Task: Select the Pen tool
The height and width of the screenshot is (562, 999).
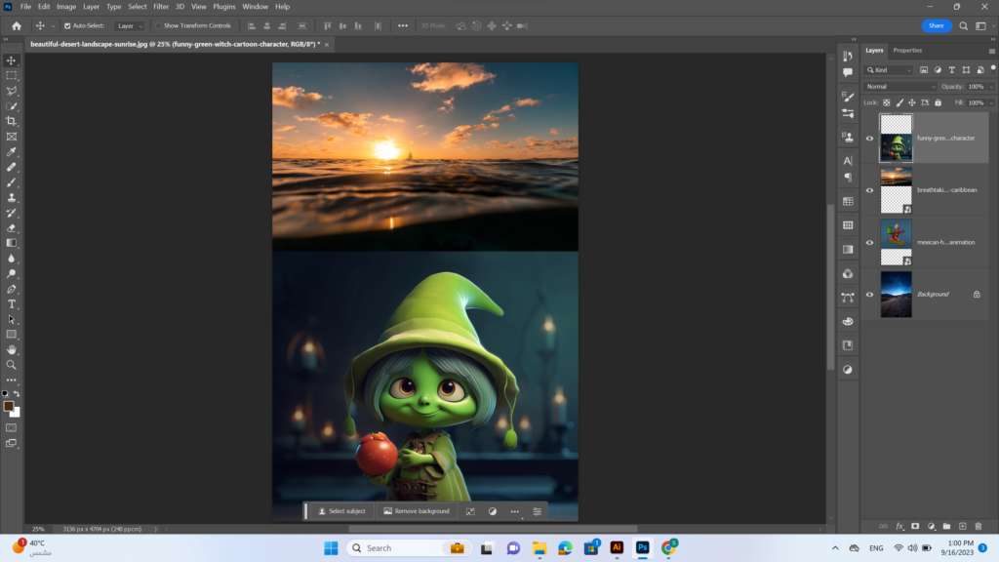Action: click(12, 289)
